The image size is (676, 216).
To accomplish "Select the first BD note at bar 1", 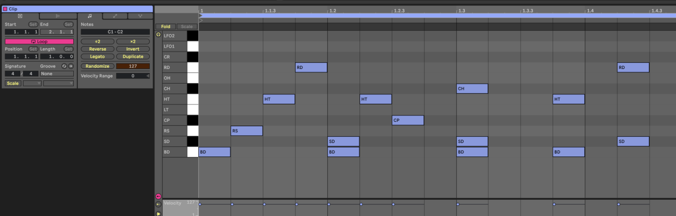I will pyautogui.click(x=215, y=152).
